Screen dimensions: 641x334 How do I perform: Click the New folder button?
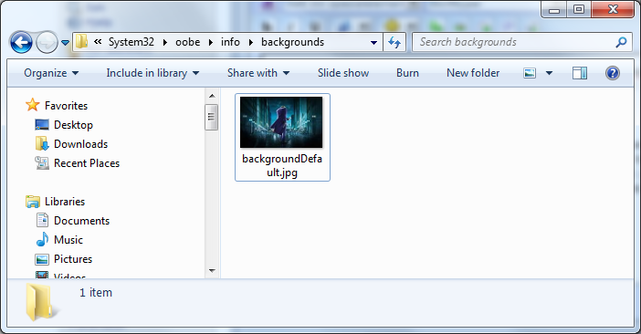click(x=473, y=73)
